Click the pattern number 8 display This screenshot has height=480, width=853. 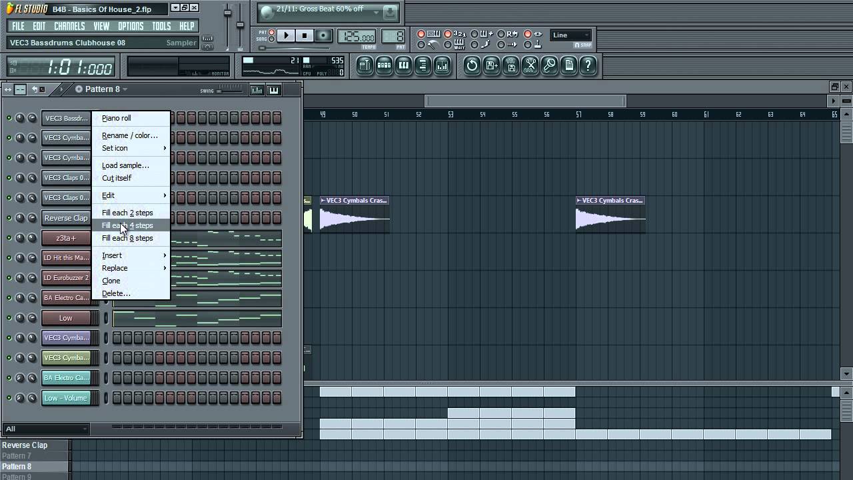[x=393, y=36]
